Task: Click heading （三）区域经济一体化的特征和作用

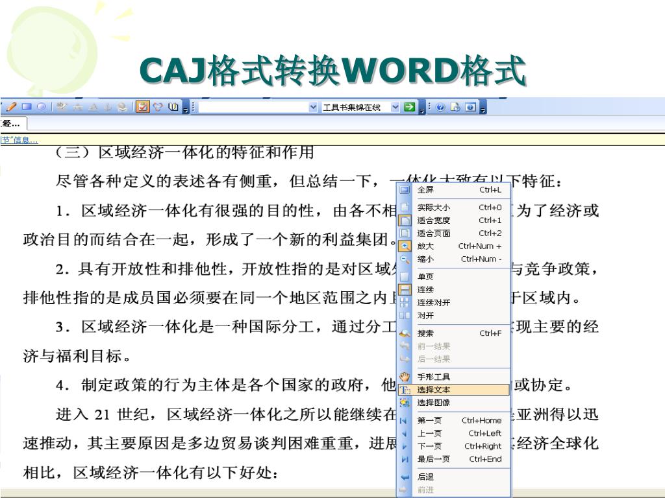Action: click(x=184, y=152)
